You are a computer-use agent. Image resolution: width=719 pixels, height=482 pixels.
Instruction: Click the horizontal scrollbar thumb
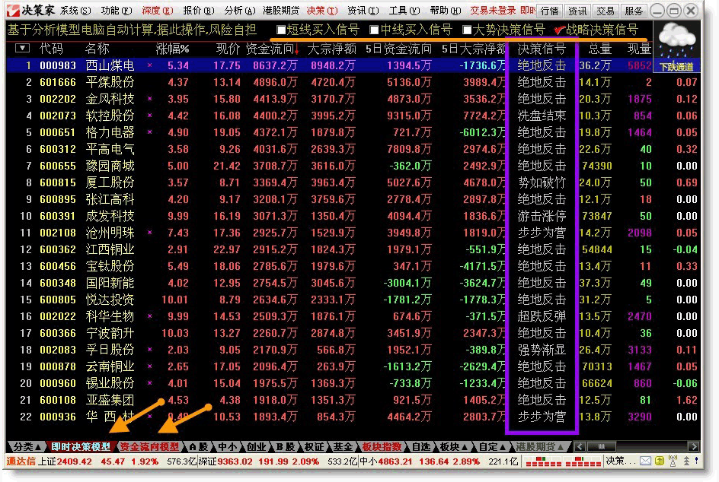(601, 446)
